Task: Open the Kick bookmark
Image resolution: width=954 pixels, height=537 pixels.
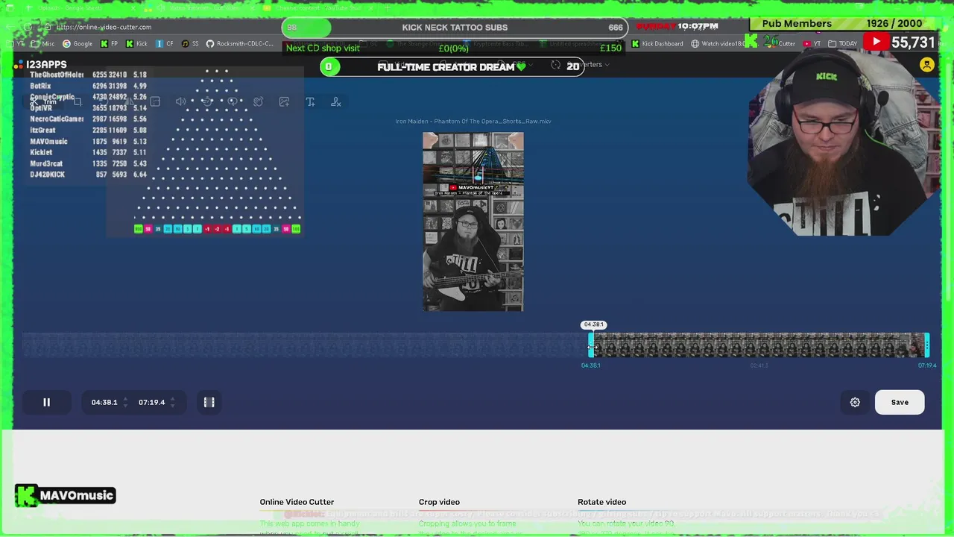Action: [x=136, y=43]
